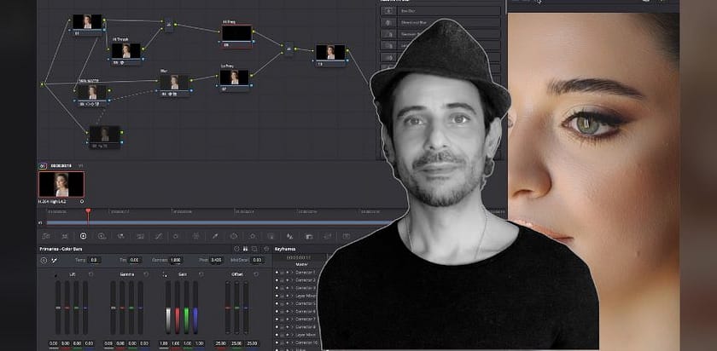
Task: Toggle auto keyframe dot for Corrector 3
Action: pyautogui.click(x=277, y=288)
